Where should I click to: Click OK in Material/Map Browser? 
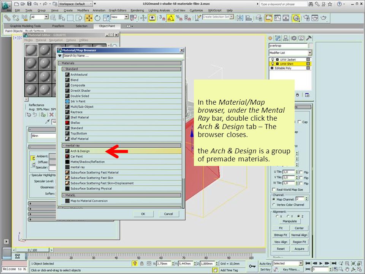point(143,214)
